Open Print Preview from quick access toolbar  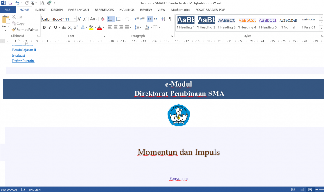tap(42, 3)
